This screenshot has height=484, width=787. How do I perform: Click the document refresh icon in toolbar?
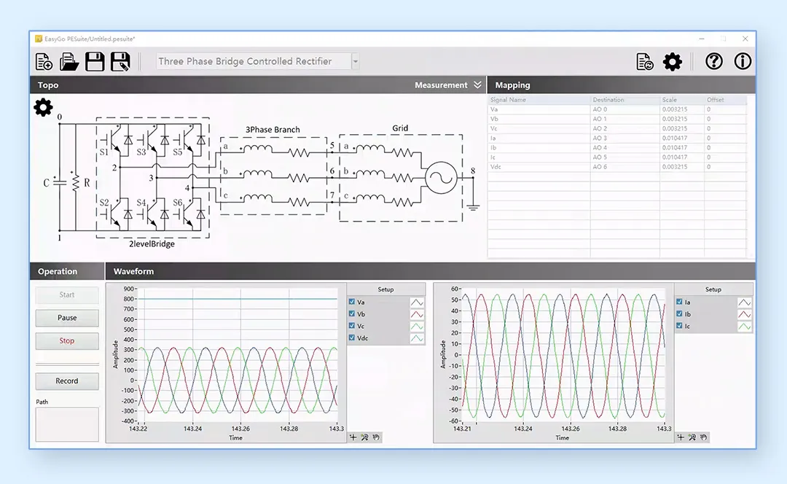pos(644,62)
